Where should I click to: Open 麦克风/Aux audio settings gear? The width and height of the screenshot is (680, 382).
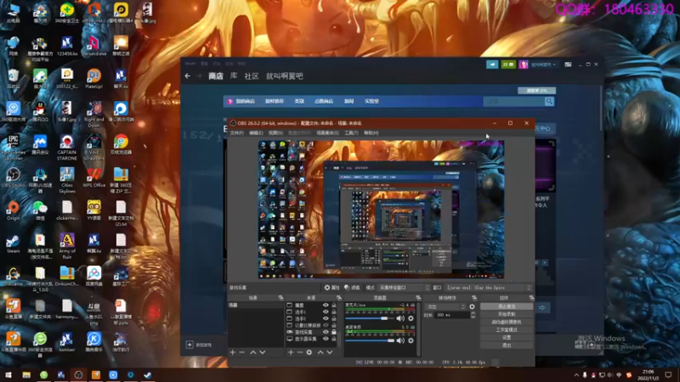(411, 319)
